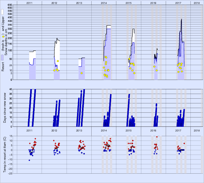Click the 'Temp in resort at 8am (C)' axis title
The height and width of the screenshot is (183, 204).
pos(4,154)
